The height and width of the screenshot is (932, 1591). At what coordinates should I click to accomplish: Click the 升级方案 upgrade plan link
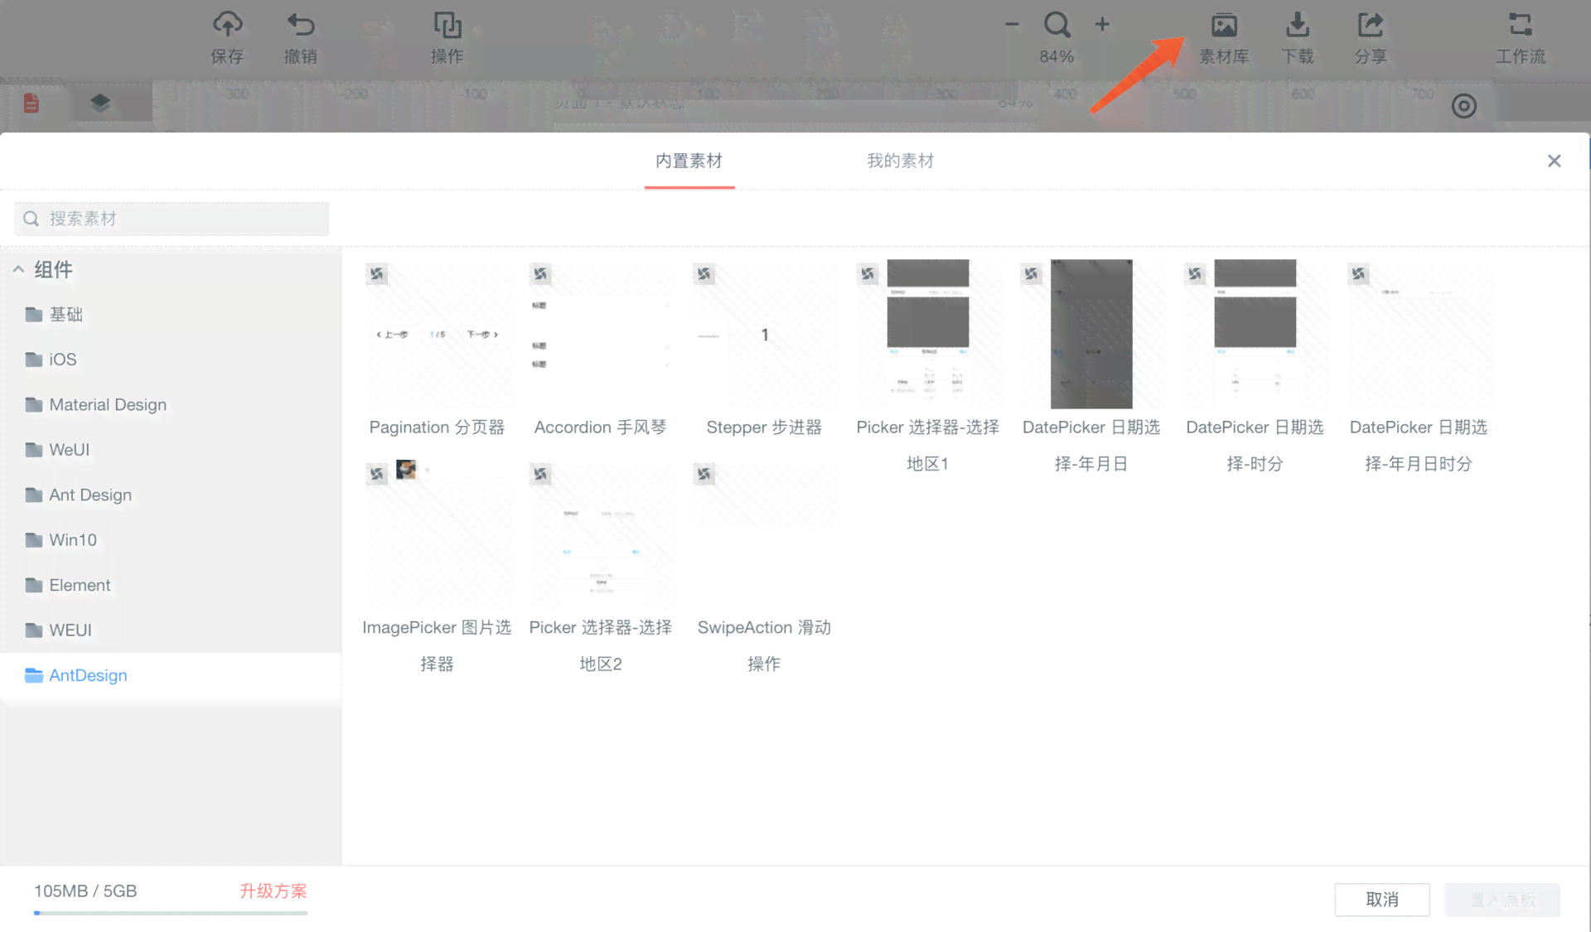pos(273,891)
